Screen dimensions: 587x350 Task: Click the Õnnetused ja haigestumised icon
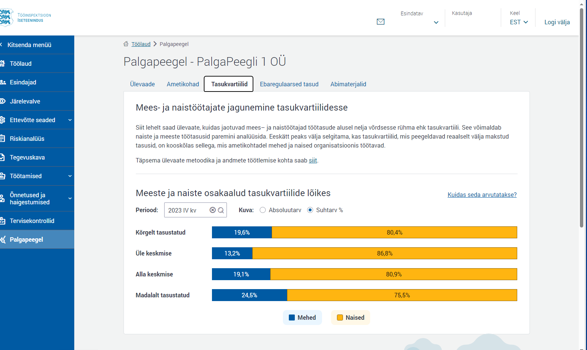pyautogui.click(x=2, y=198)
